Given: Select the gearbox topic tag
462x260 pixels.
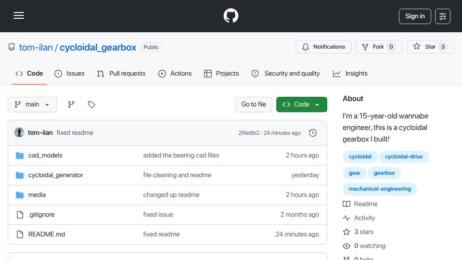Looking at the screenshot, I should tap(384, 173).
